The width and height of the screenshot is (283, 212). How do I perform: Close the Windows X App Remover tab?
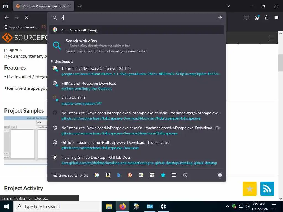click(x=69, y=6)
